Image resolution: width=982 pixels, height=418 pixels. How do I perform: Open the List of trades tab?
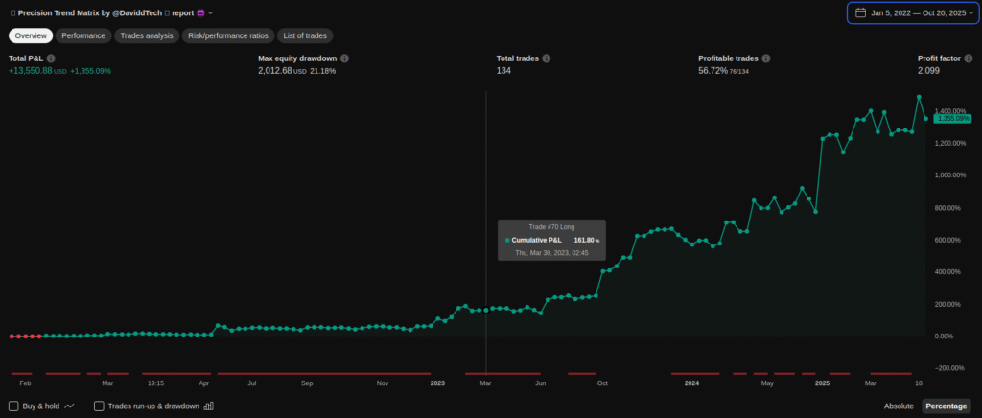[x=305, y=35]
